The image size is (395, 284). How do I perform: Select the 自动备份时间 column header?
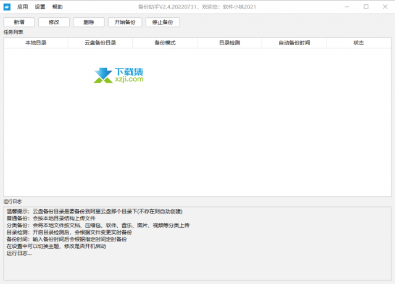click(294, 43)
